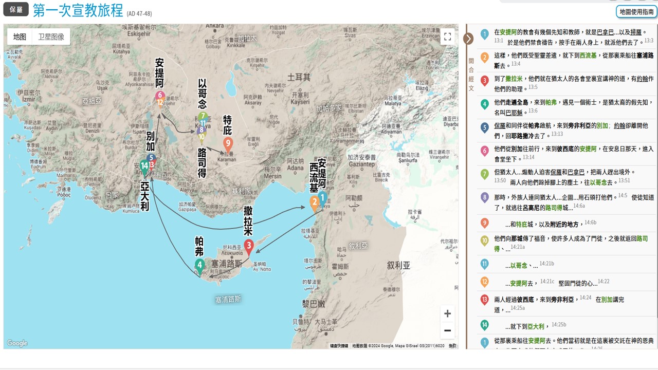Collapse the side scripture panel with arrow
658x370 pixels.
(468, 39)
